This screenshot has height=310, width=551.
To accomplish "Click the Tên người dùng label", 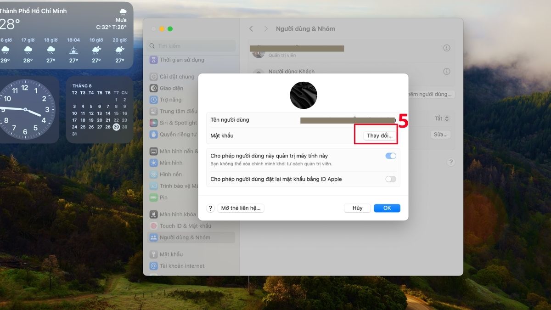I will pos(230,120).
